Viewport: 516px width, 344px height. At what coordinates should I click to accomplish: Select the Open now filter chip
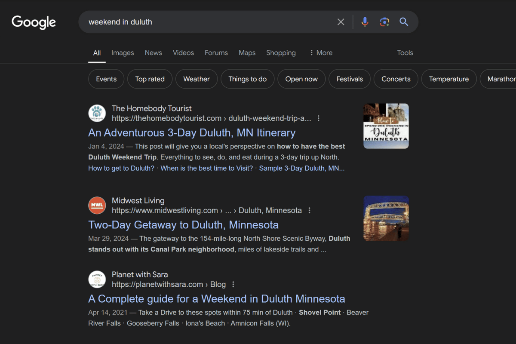301,79
